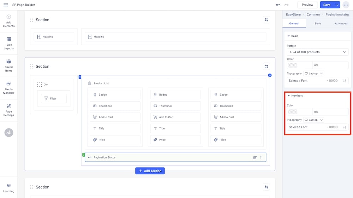This screenshot has width=353, height=198.
Task: Open Saved Items in the sidebar
Action: click(9, 65)
